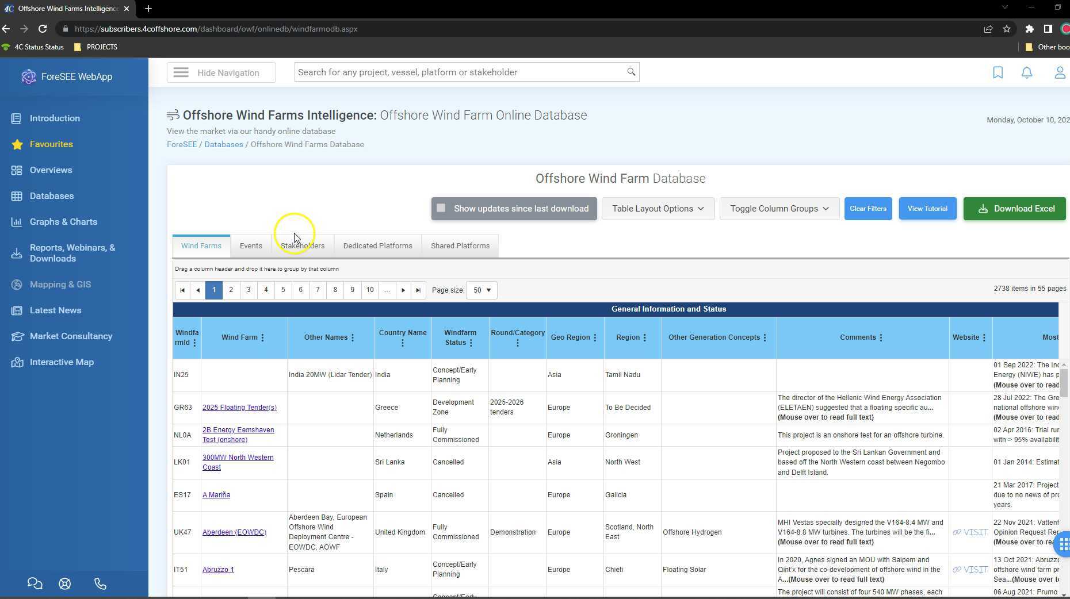Viewport: 1070px width, 599px height.
Task: Open Aberdeen (EOWDC) wind farm link
Action: click(234, 532)
